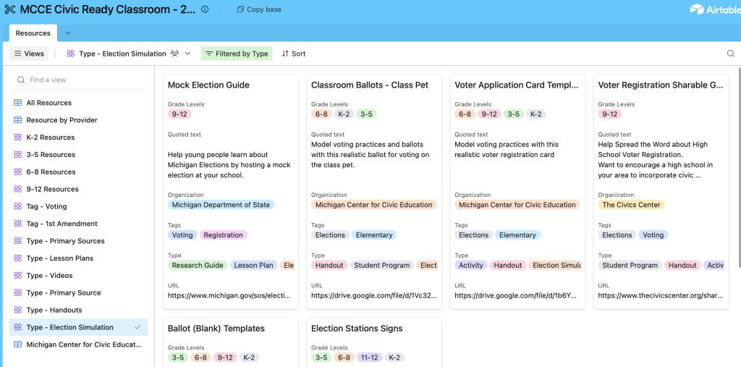This screenshot has height=367, width=741.
Task: Click the info icon beside base title
Action: 205,9
